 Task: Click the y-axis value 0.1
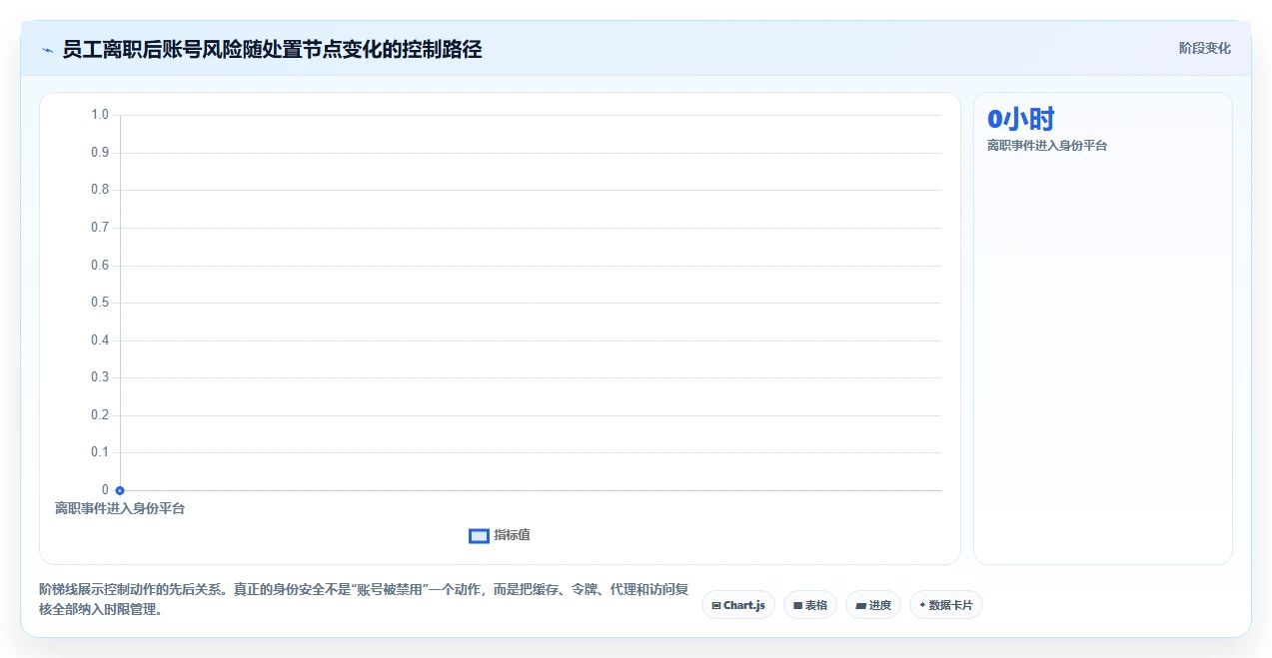[100, 452]
